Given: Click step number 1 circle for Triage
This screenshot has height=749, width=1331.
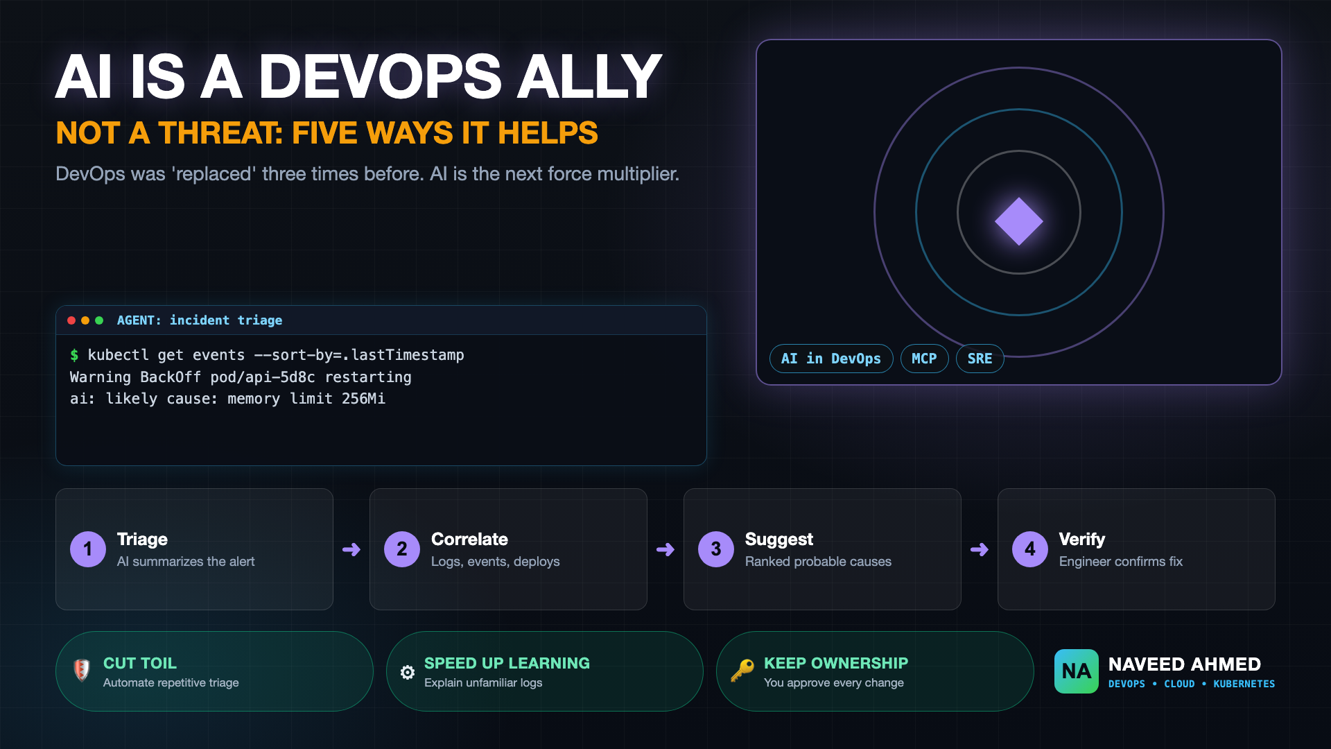Looking at the screenshot, I should (88, 549).
